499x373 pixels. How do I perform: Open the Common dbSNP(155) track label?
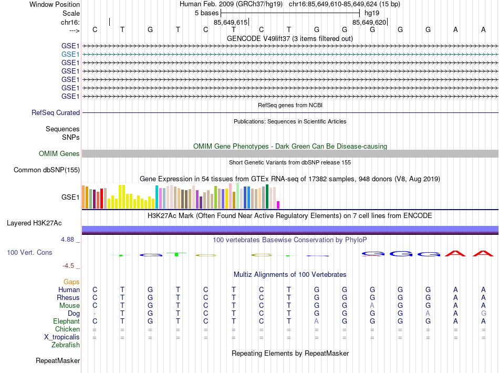tap(46, 170)
